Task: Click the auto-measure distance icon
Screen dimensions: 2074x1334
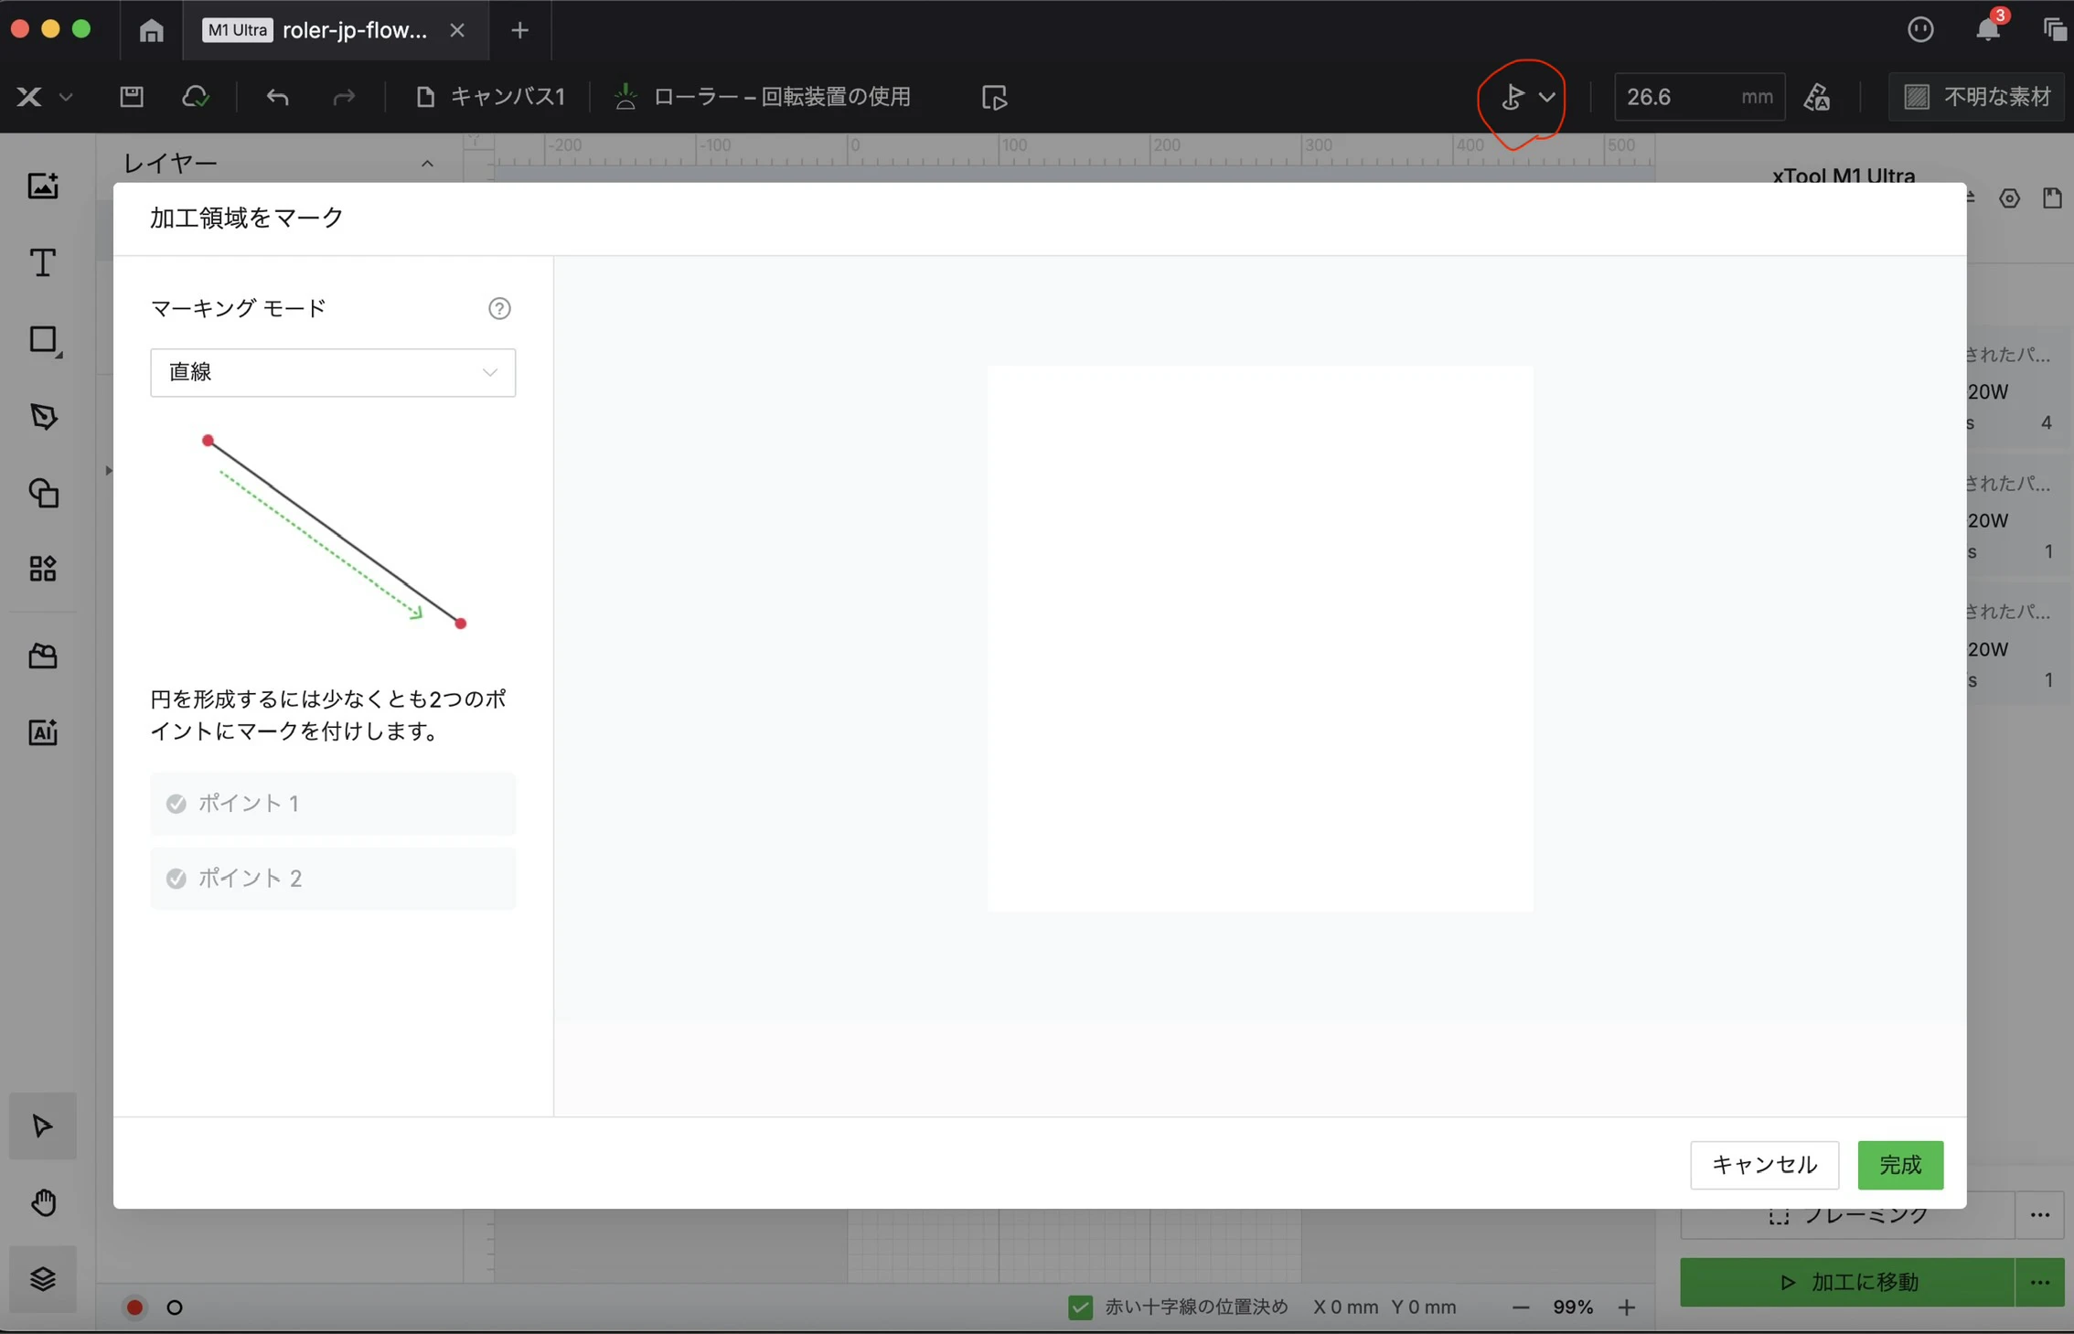Action: tap(1816, 97)
